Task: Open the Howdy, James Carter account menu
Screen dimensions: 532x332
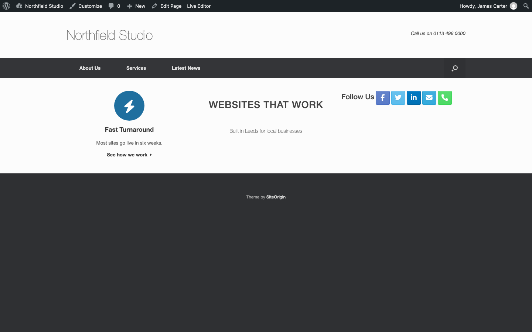Action: [x=488, y=6]
